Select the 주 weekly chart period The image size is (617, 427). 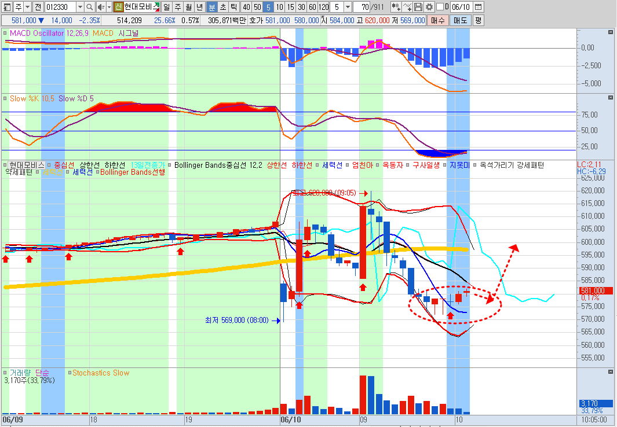coord(178,7)
